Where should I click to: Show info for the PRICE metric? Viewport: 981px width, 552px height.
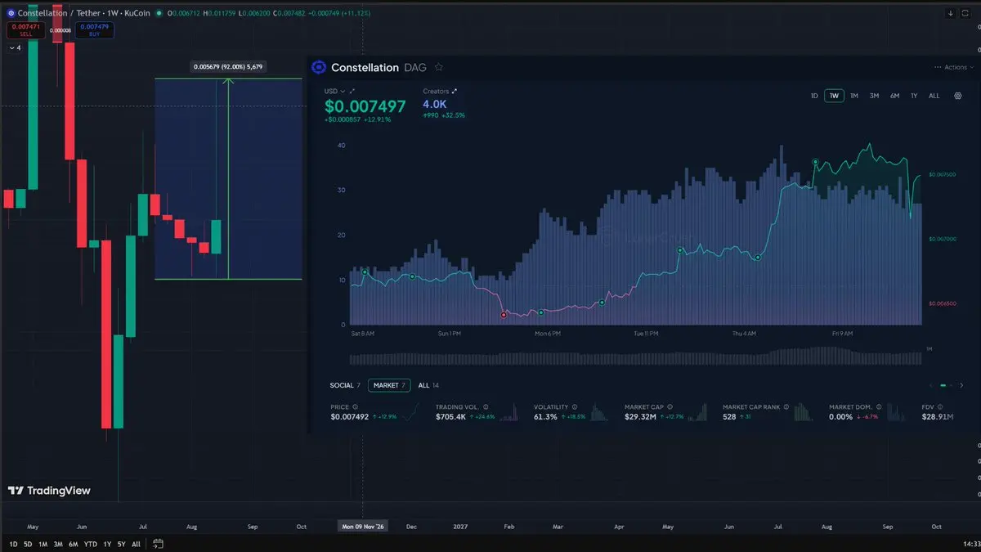point(356,406)
